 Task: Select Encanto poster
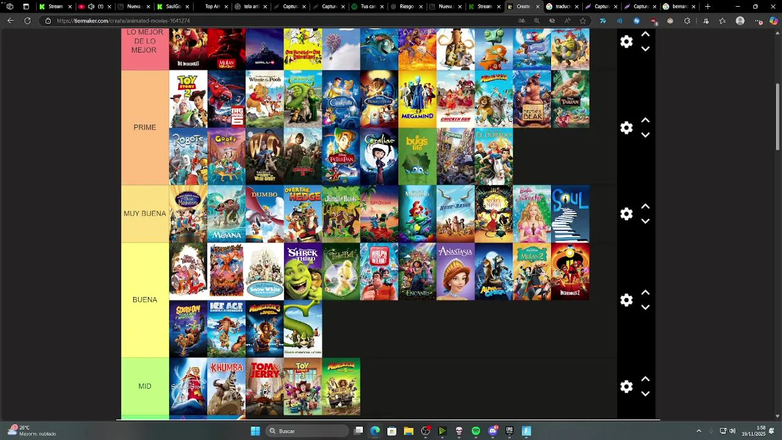point(417,271)
